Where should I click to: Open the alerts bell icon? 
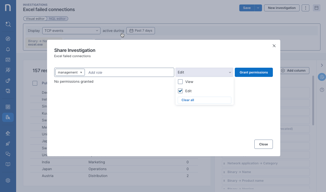(8, 50)
